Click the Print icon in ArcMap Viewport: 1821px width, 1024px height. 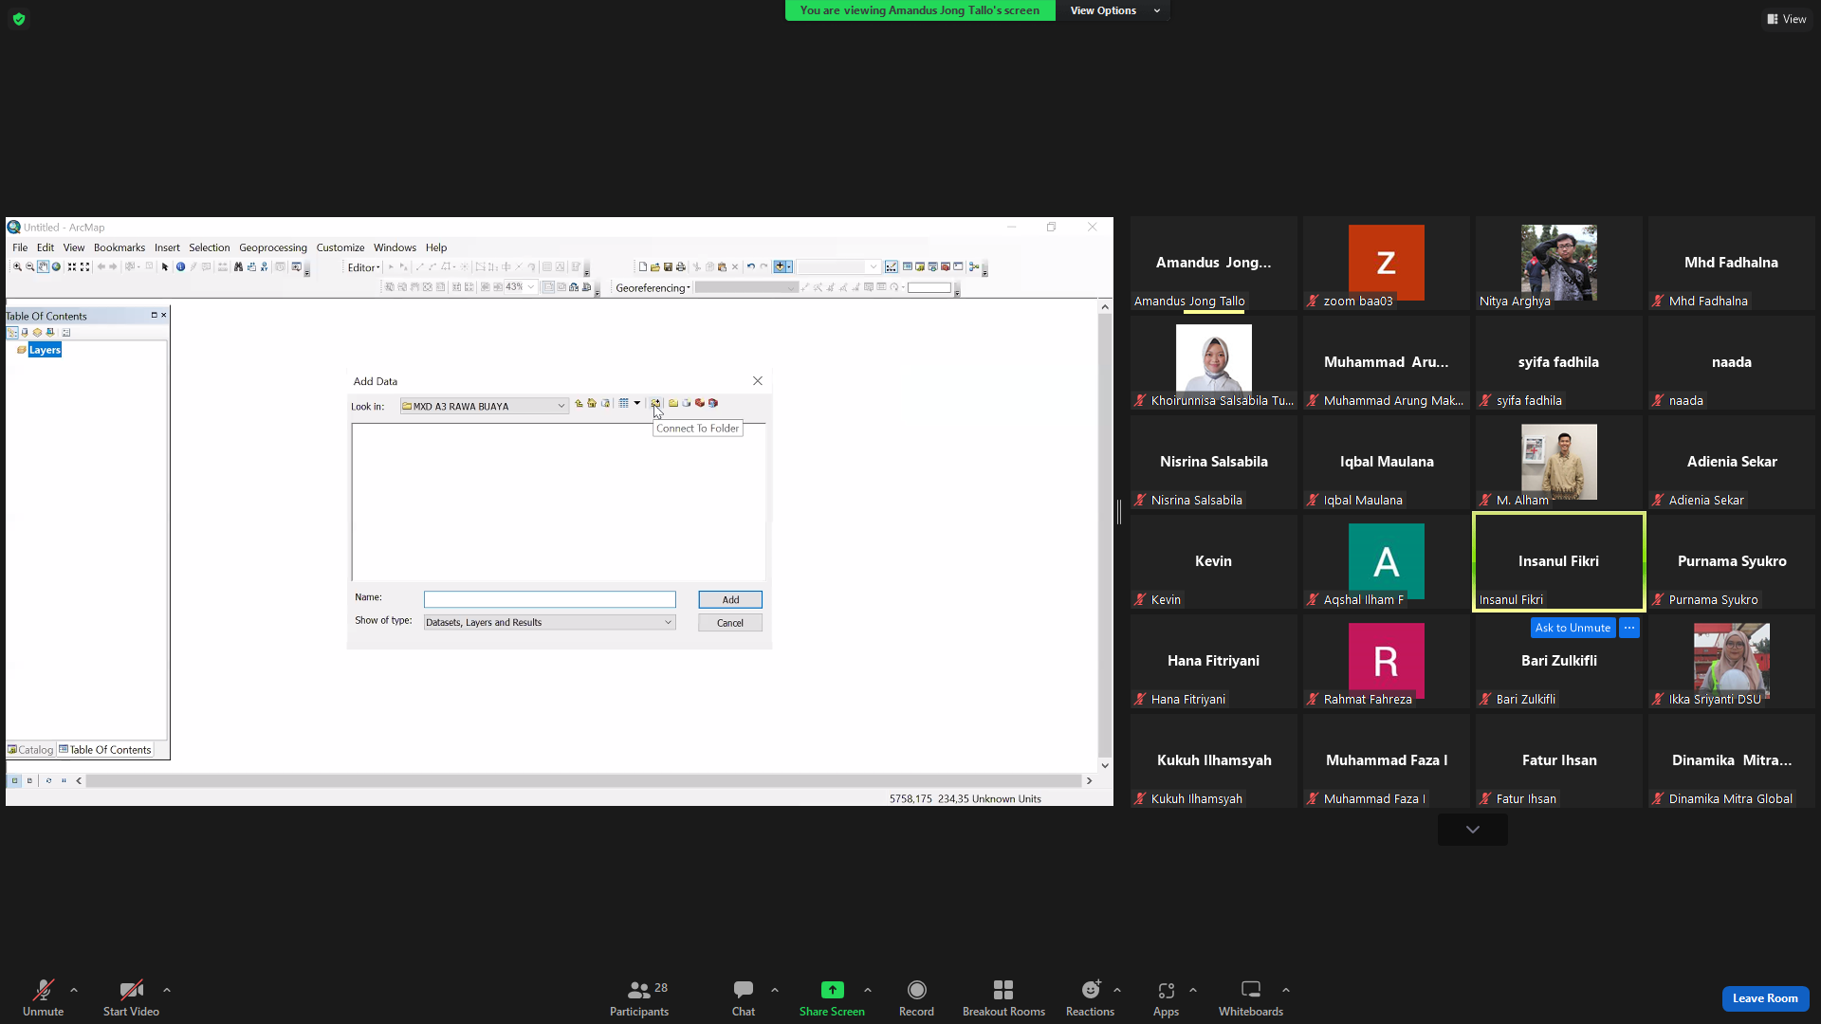click(680, 267)
